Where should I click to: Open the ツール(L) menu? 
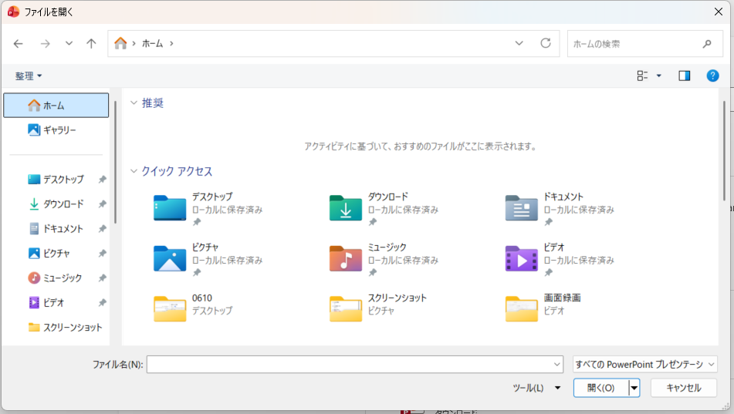536,388
